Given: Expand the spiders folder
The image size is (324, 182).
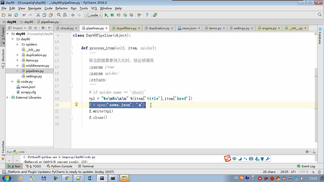Looking at the screenshot, I should (x=18, y=44).
